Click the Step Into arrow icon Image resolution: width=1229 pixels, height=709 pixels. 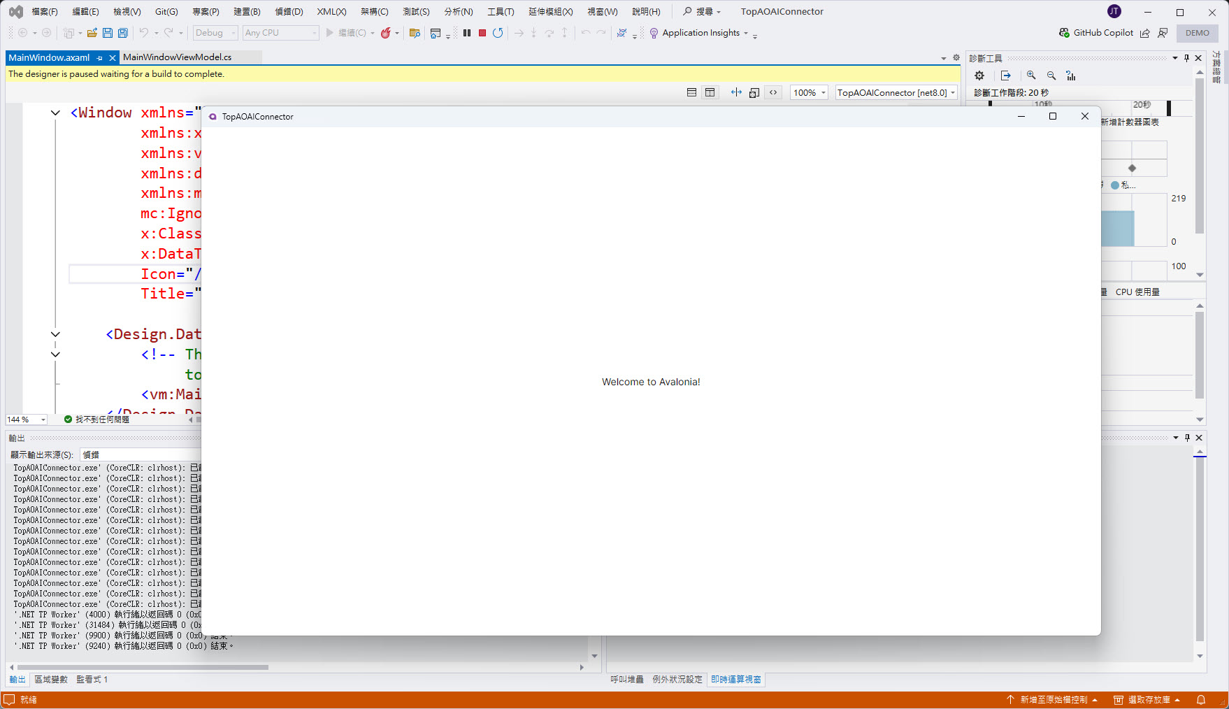pyautogui.click(x=534, y=33)
